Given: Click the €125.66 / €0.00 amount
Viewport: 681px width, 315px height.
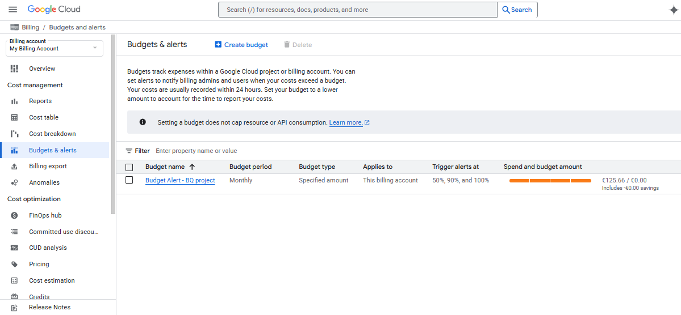Looking at the screenshot, I should click(625, 180).
